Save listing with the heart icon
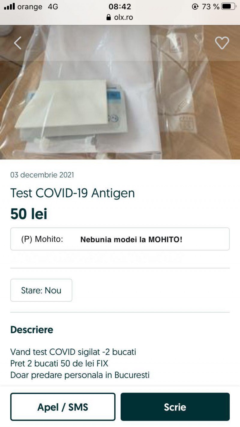Viewport: 240px width, 427px height. (222, 43)
